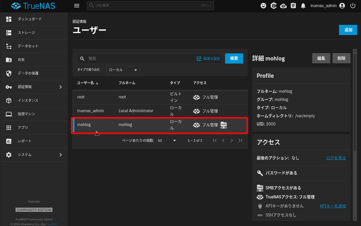Open Data Protection (データの保護) menu item

point(34,73)
